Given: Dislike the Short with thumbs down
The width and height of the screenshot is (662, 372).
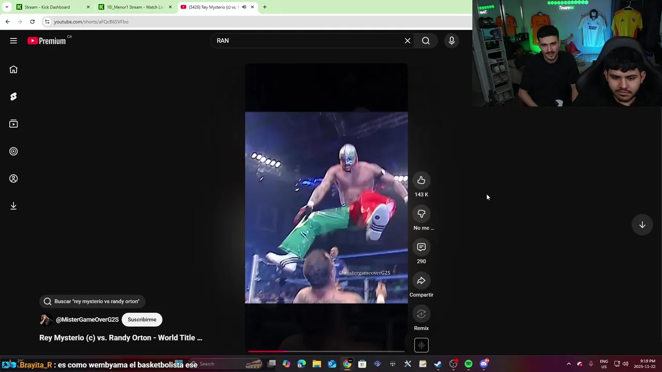Looking at the screenshot, I should pyautogui.click(x=422, y=214).
